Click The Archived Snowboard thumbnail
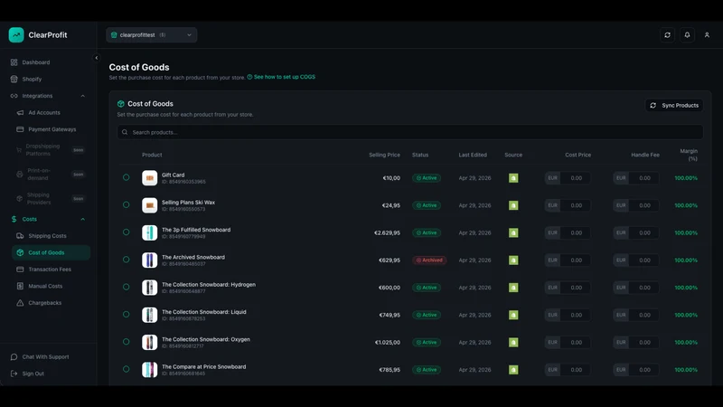 (x=149, y=260)
